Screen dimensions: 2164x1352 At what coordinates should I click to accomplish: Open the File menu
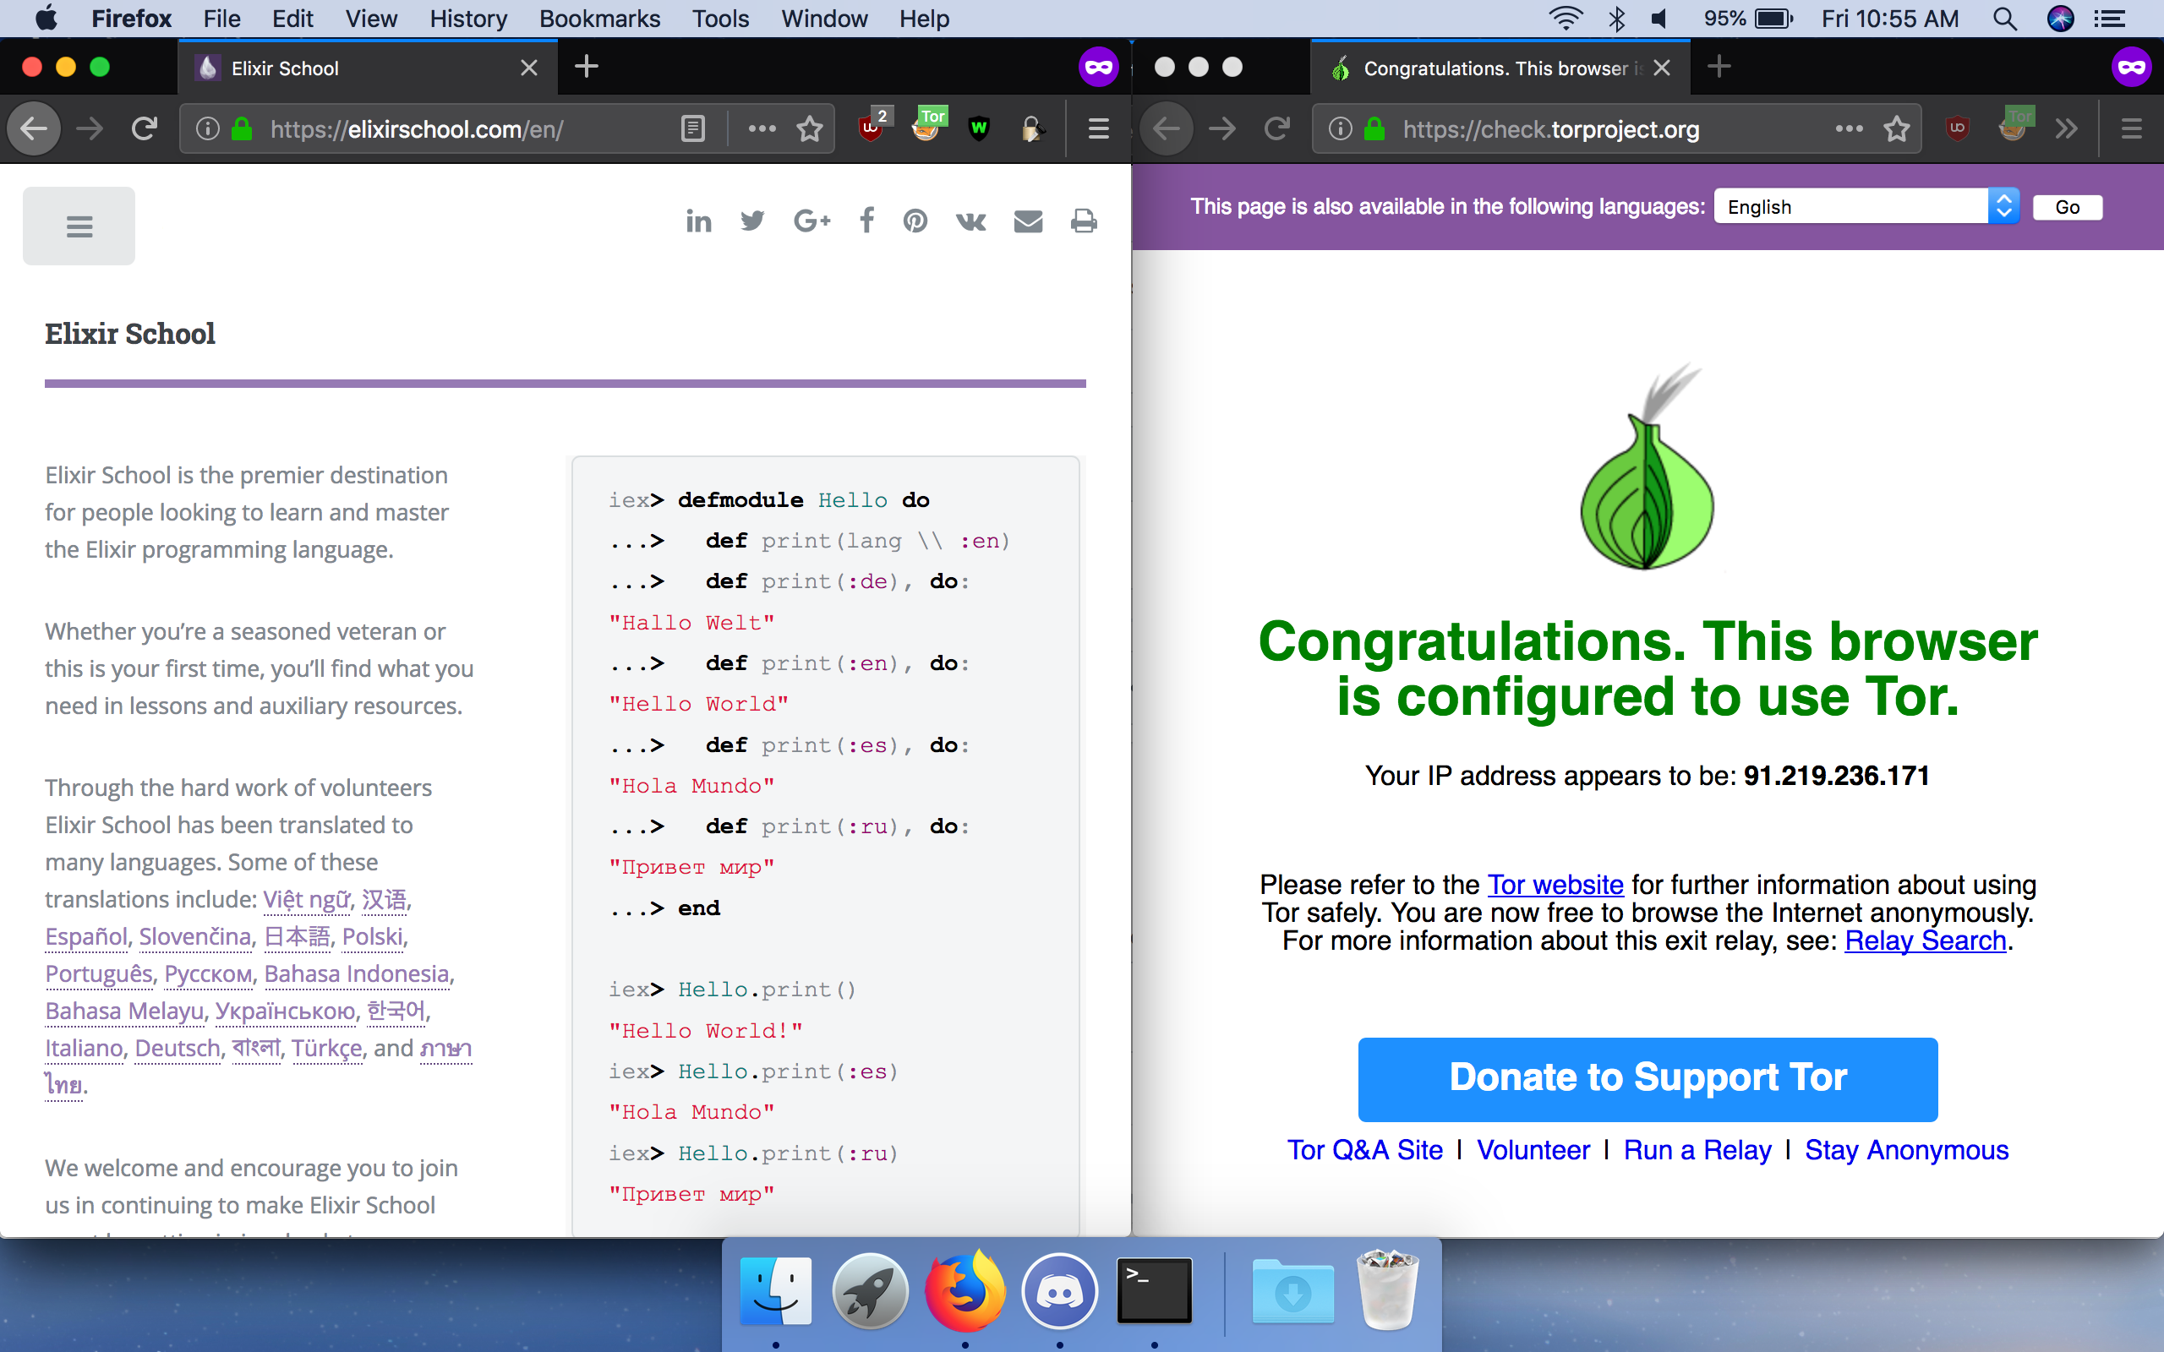coord(221,19)
